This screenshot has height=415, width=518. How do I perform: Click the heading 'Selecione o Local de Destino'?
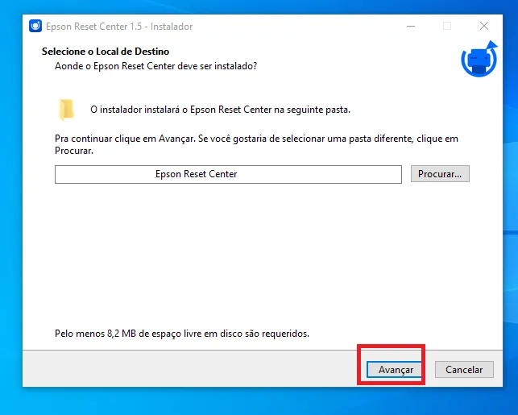click(x=106, y=52)
